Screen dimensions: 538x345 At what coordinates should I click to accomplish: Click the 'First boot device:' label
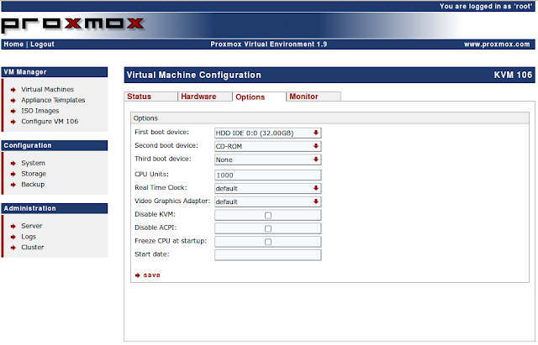tap(162, 132)
